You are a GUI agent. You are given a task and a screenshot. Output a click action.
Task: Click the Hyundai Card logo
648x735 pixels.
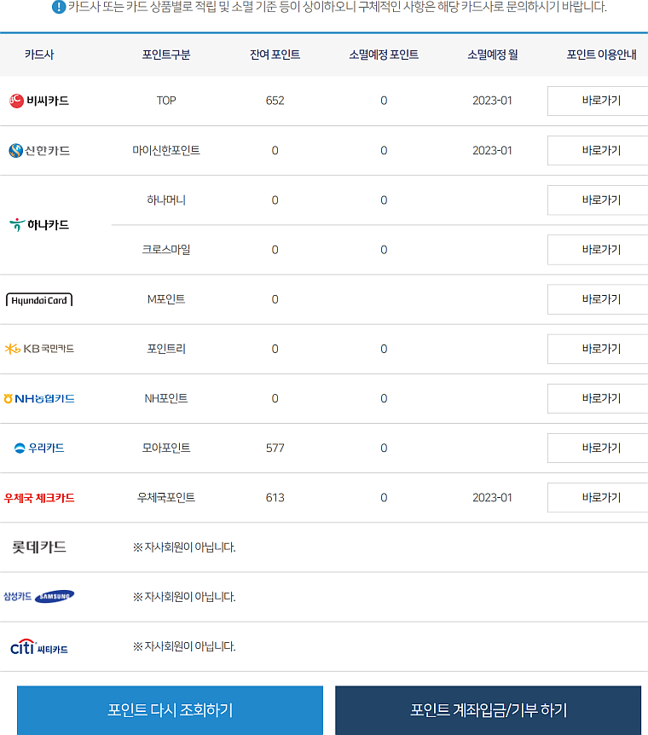(39, 300)
